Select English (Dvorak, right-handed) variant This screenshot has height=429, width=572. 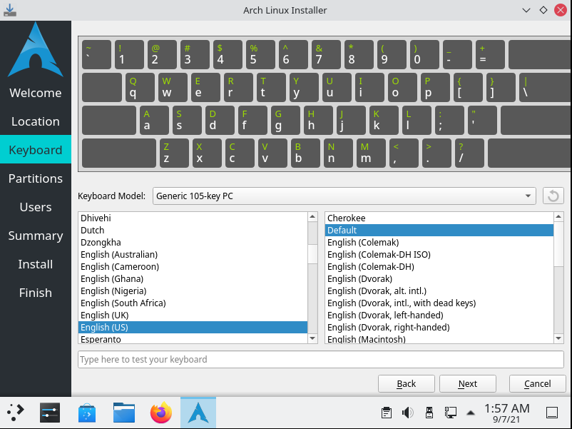(439, 327)
